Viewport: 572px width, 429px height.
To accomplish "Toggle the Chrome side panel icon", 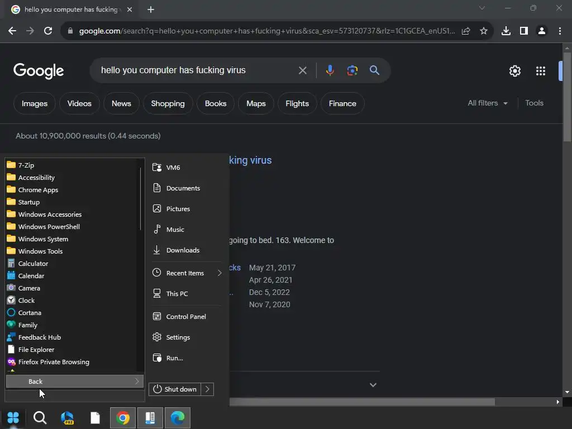I will 524,31.
